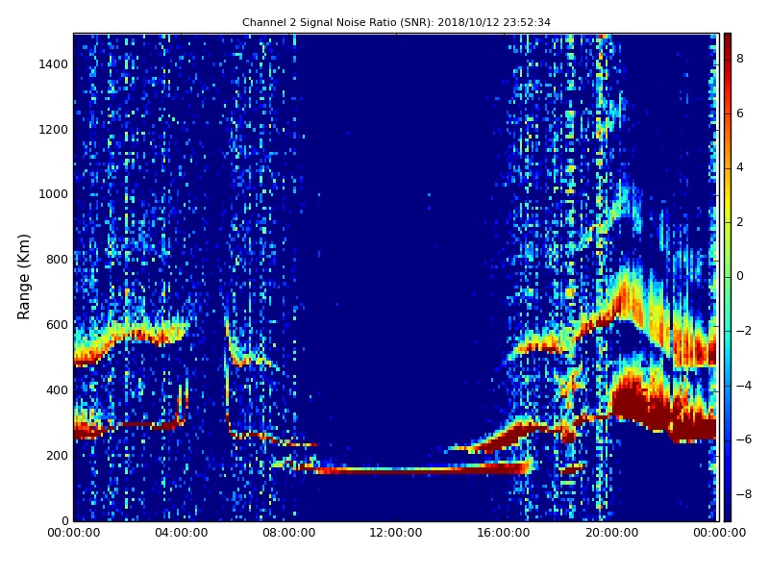Click the green midpoint of the colorbar
The width and height of the screenshot is (769, 577).
point(728,277)
